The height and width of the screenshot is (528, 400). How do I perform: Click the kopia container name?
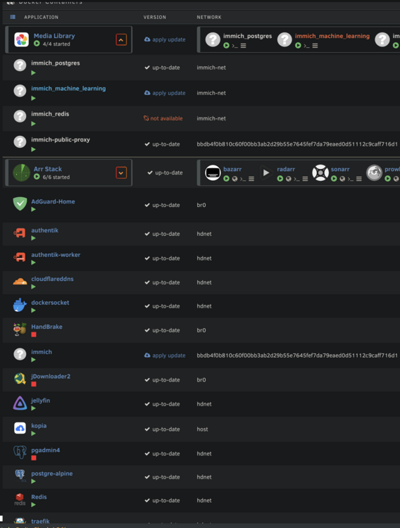(39, 426)
